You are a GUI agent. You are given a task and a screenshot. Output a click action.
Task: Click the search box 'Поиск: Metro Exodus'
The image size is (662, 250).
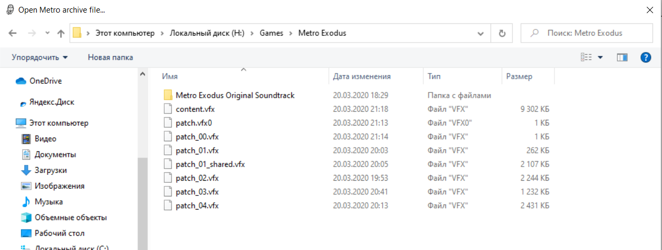(586, 33)
